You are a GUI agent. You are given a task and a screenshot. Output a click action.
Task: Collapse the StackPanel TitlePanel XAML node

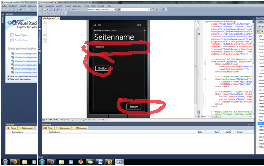(205, 79)
